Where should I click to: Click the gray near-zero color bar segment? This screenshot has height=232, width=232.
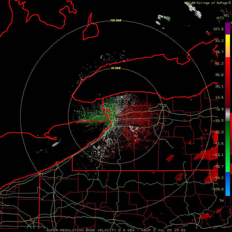click(x=228, y=115)
